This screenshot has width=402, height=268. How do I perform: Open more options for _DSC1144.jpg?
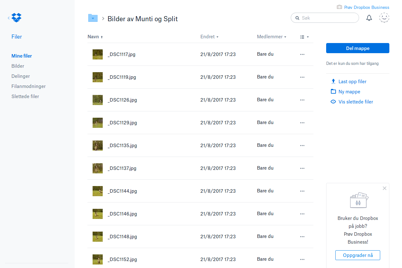[302, 191]
